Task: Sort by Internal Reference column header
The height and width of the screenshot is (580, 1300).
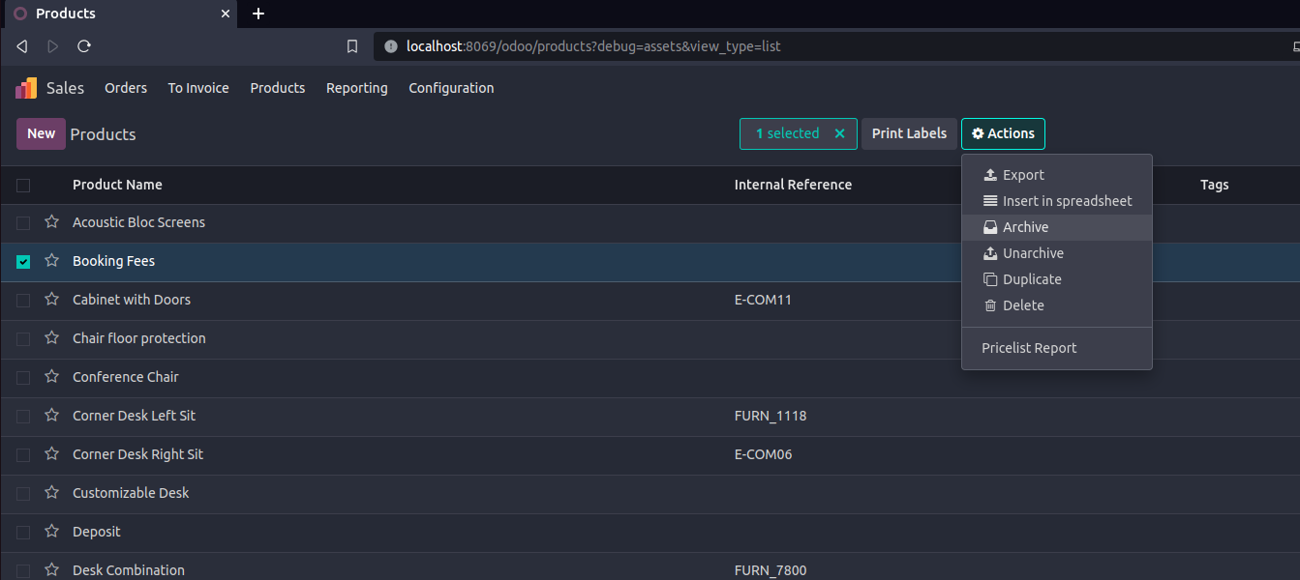Action: (793, 185)
